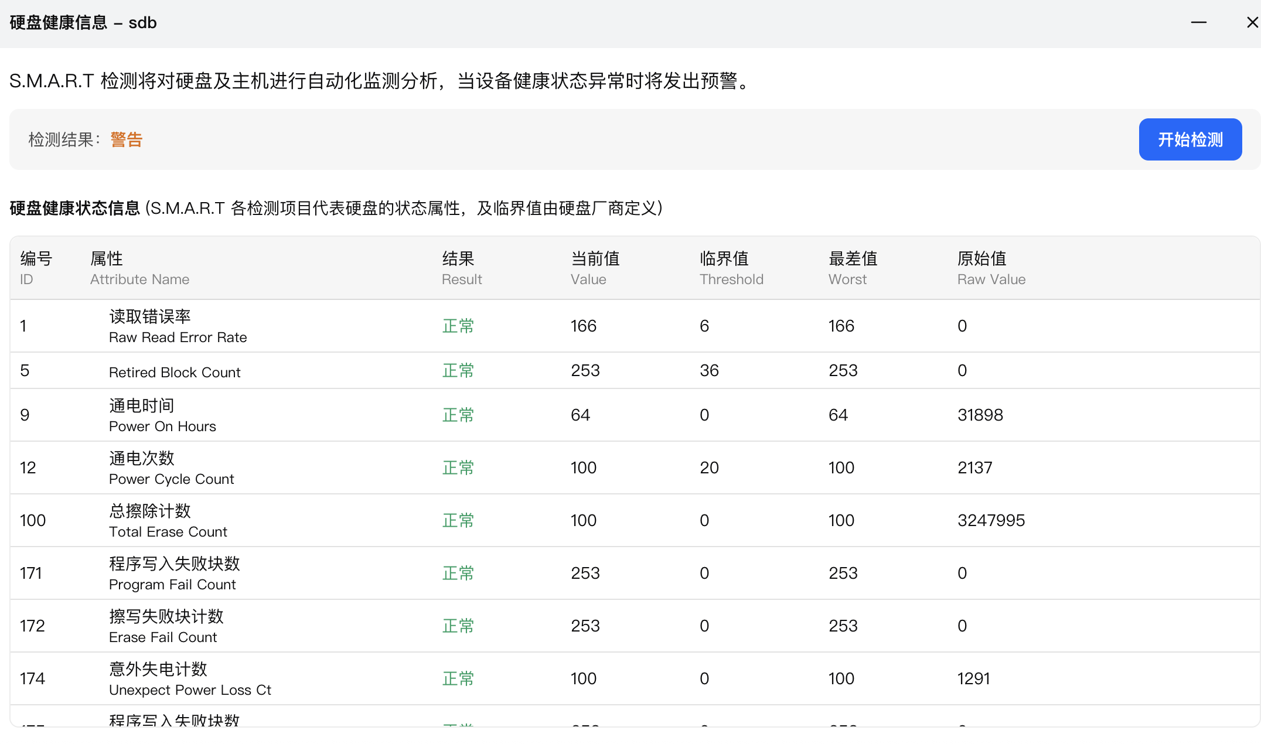
Task: Click the 结果 Result column header
Action: tap(462, 268)
